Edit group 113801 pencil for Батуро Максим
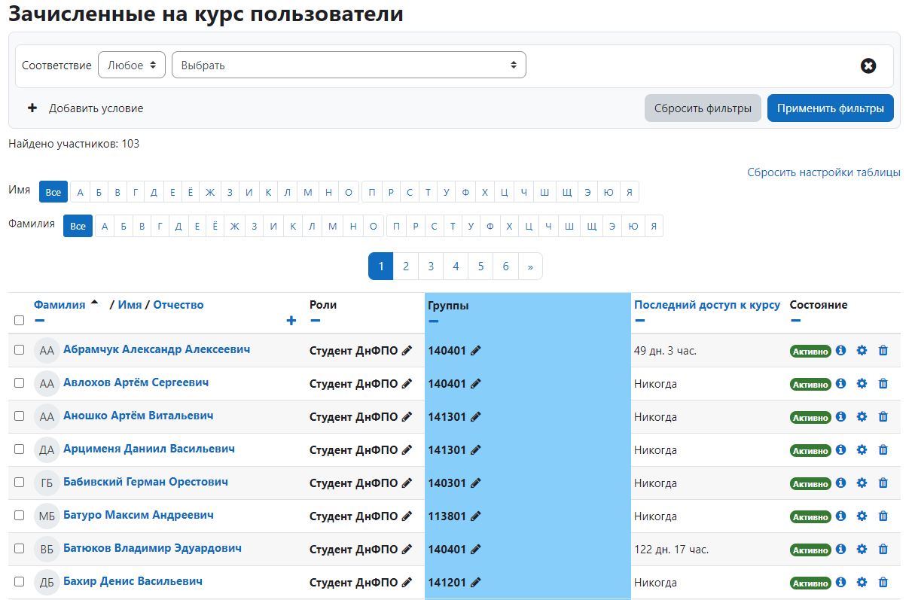 475,516
